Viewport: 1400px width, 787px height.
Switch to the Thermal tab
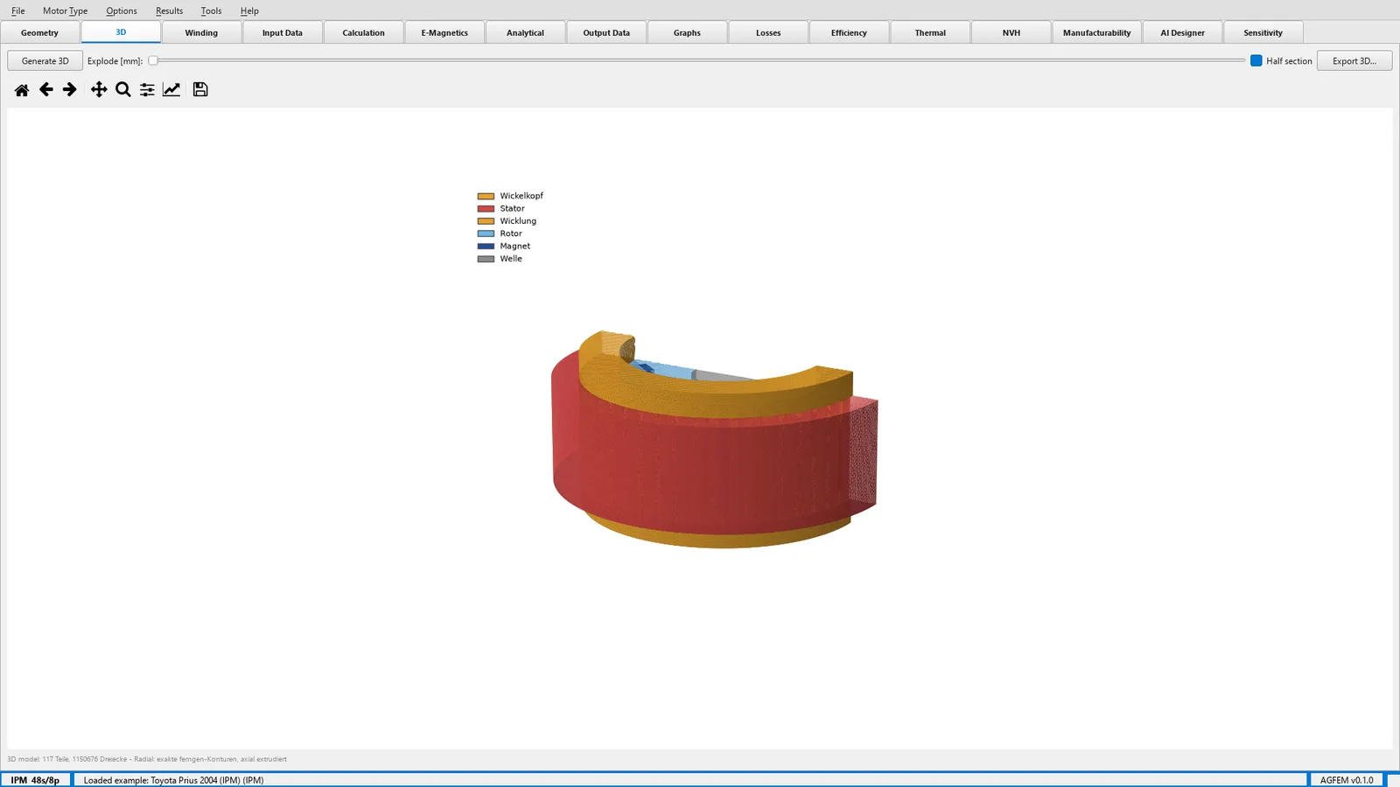(930, 32)
